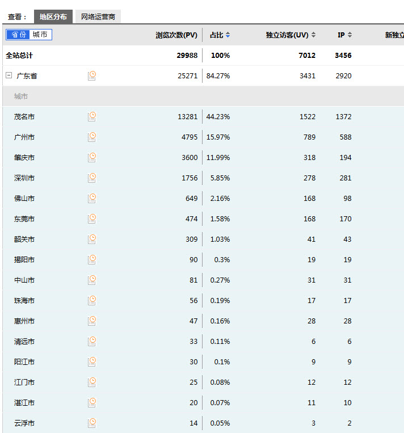This screenshot has height=433, width=404.
Task: Sort by 独立访客(UV) column
Action: 291,35
